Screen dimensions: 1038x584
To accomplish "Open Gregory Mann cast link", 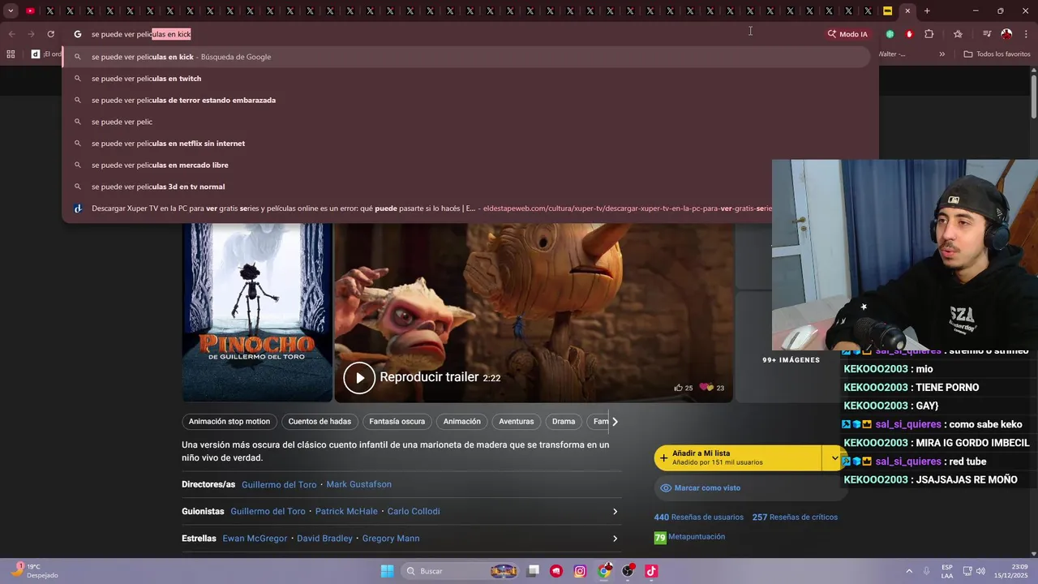I will (x=391, y=539).
